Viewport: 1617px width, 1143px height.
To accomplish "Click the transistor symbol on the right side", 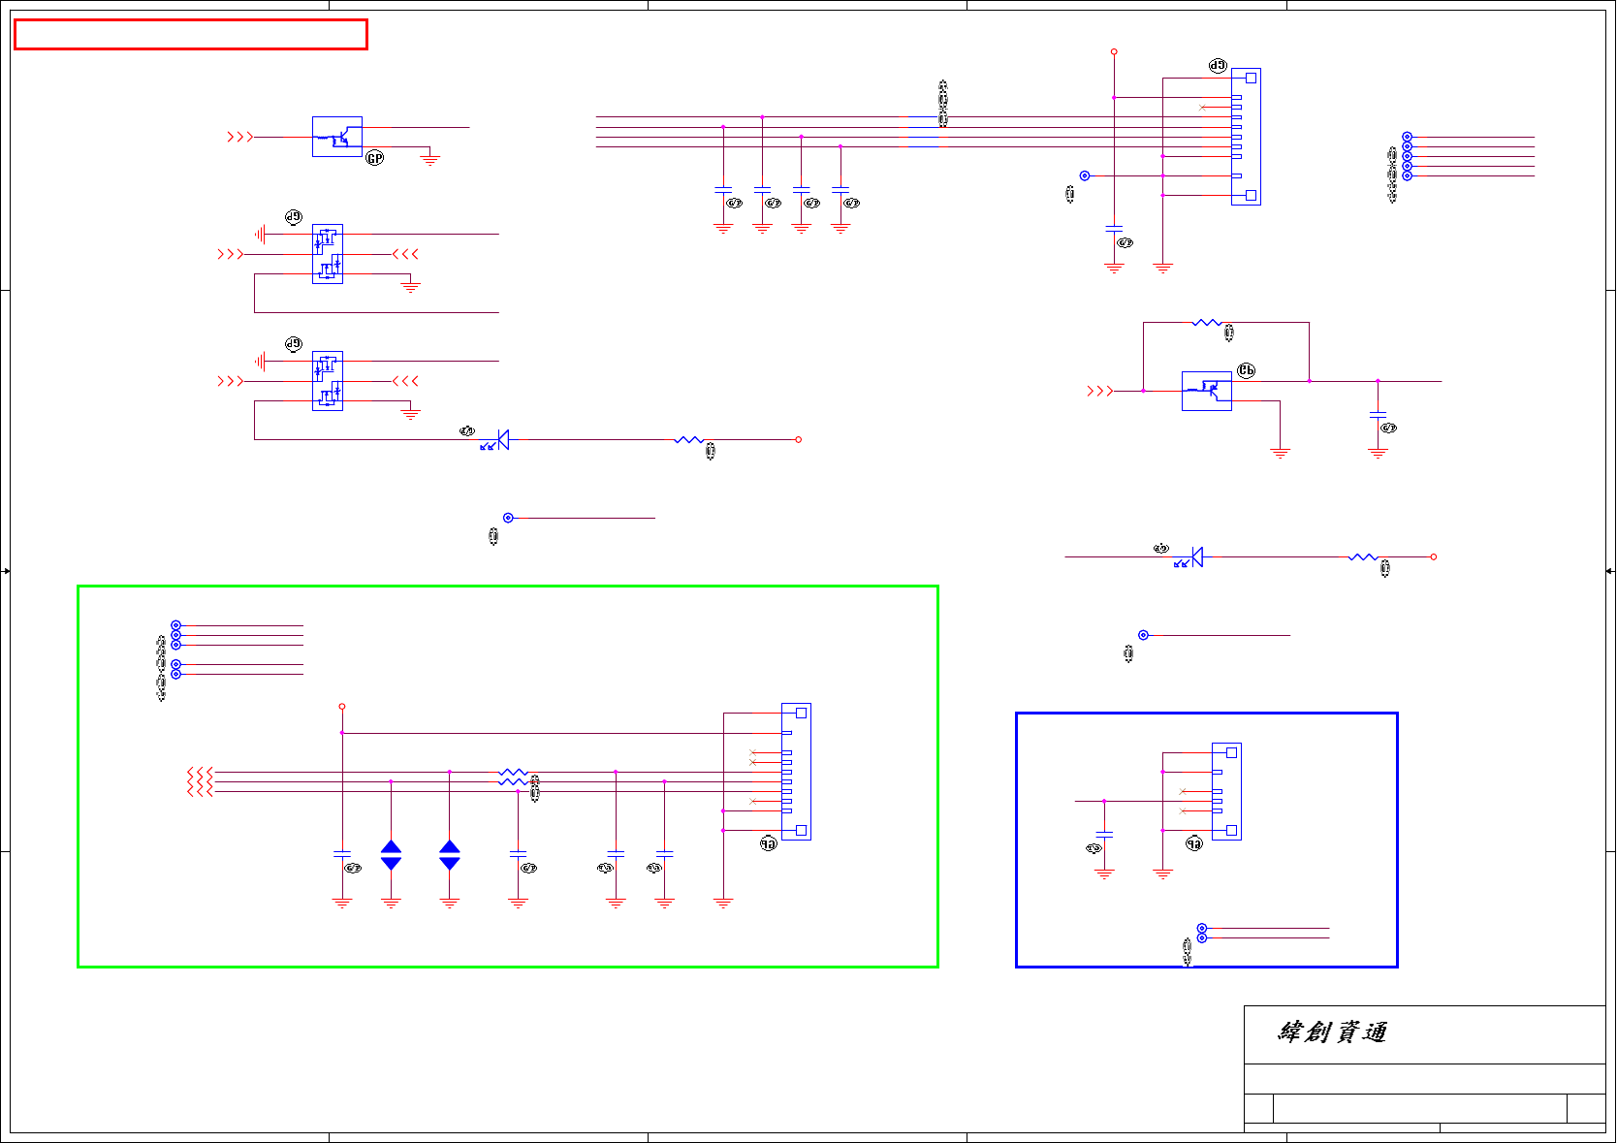I will pos(1207,391).
